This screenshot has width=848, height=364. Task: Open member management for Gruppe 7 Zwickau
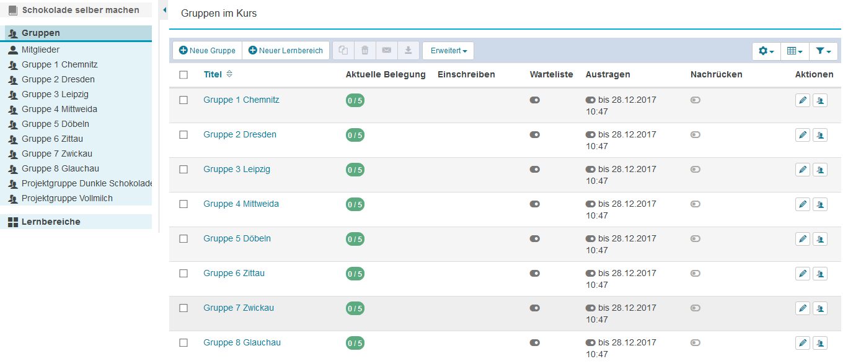[x=820, y=308]
